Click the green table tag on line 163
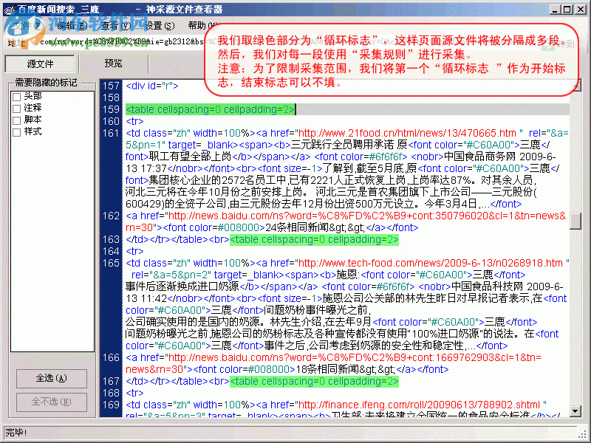This screenshot has height=443, width=591. [314, 239]
